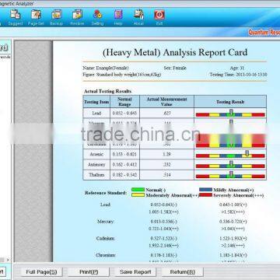Click the Thallium cell in the results table

click(96, 175)
